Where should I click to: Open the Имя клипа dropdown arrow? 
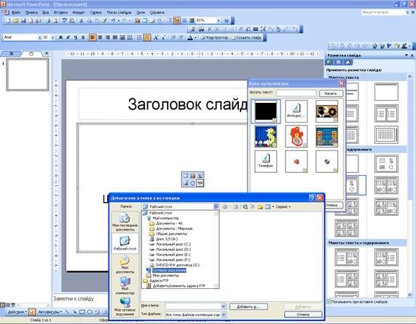pyautogui.click(x=224, y=306)
